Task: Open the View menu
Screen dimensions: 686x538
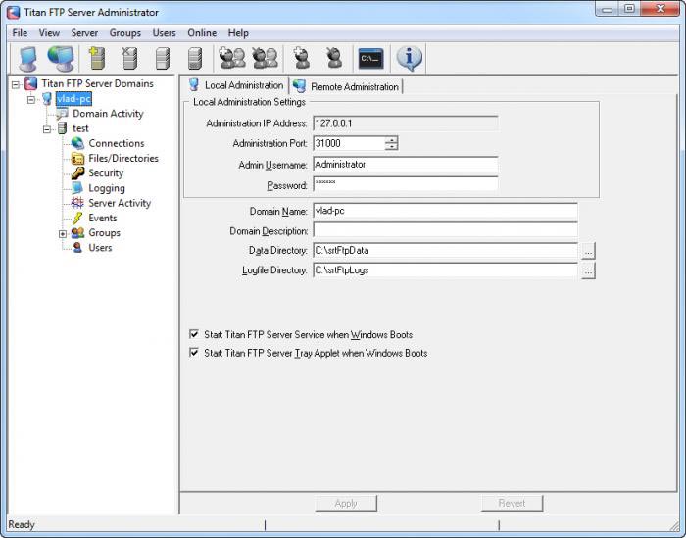Action: (x=49, y=33)
